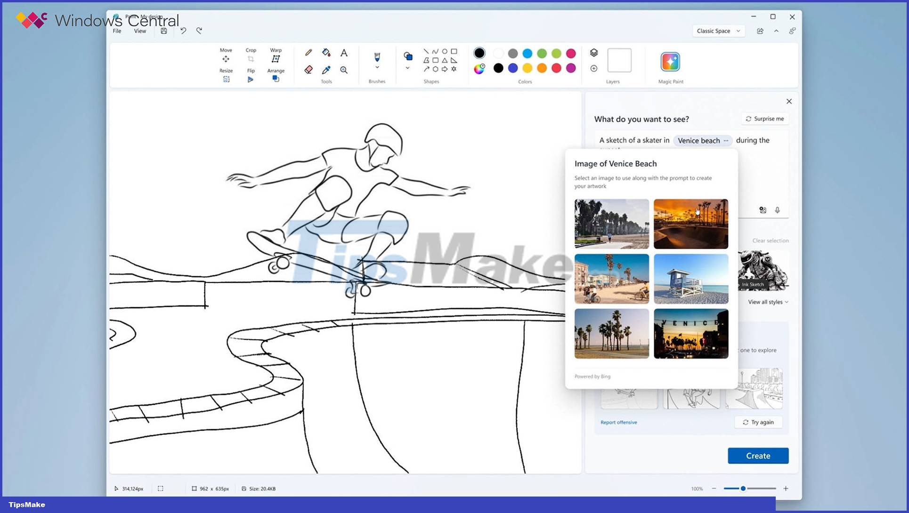Viewport: 909px width, 513px height.
Task: Click the Powered by Bing text
Action: [592, 377]
